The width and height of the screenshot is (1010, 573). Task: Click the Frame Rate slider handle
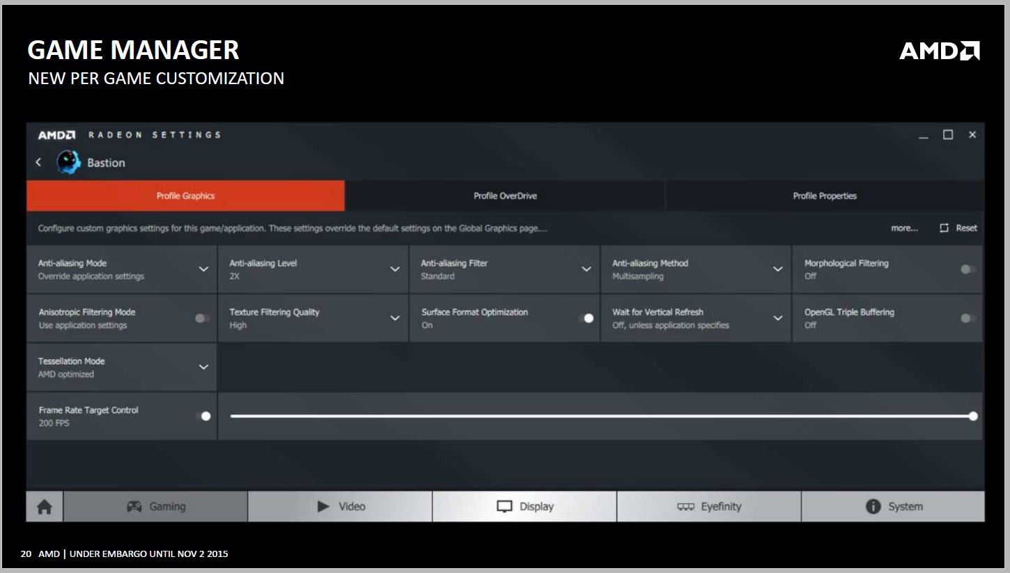click(973, 416)
